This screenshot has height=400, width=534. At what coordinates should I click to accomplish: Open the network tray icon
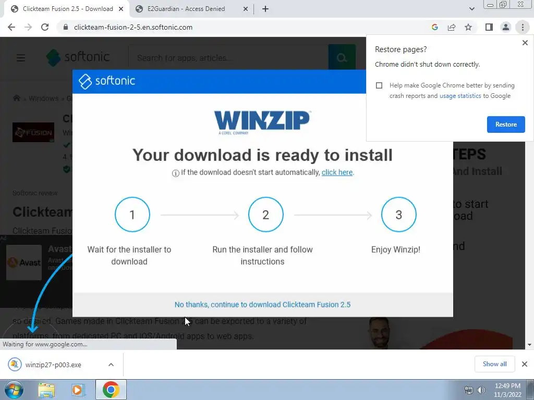(x=469, y=390)
